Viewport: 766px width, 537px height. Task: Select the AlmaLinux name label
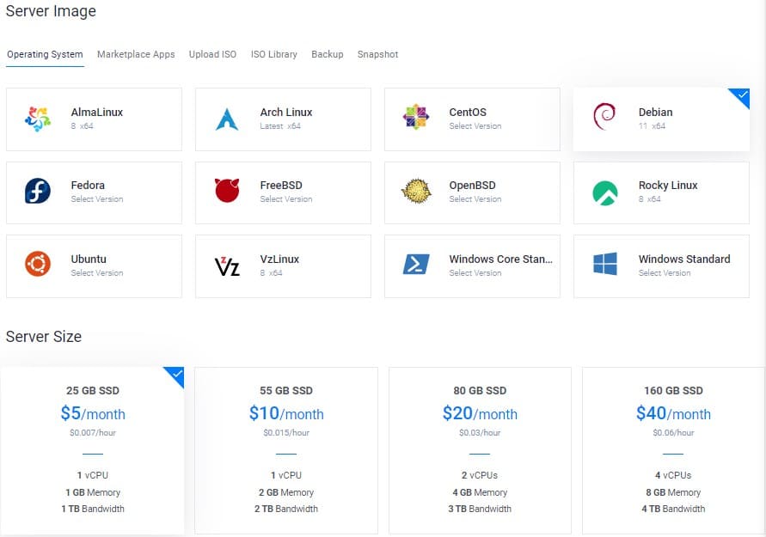pos(97,113)
